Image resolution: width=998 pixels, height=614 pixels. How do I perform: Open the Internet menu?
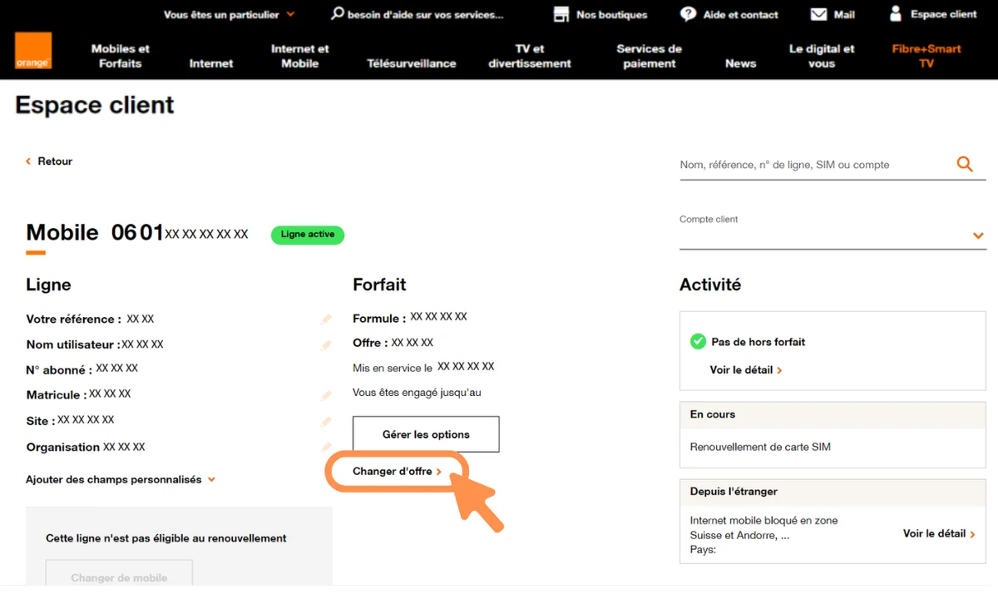click(x=211, y=63)
